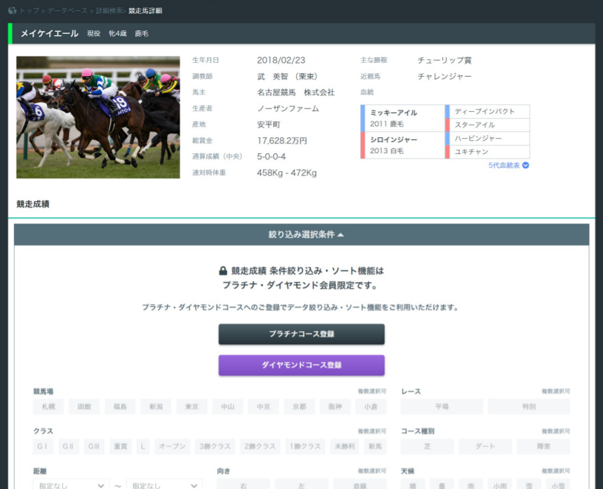
Task: Toggle 新潟 racecourse filter
Action: coord(156,407)
